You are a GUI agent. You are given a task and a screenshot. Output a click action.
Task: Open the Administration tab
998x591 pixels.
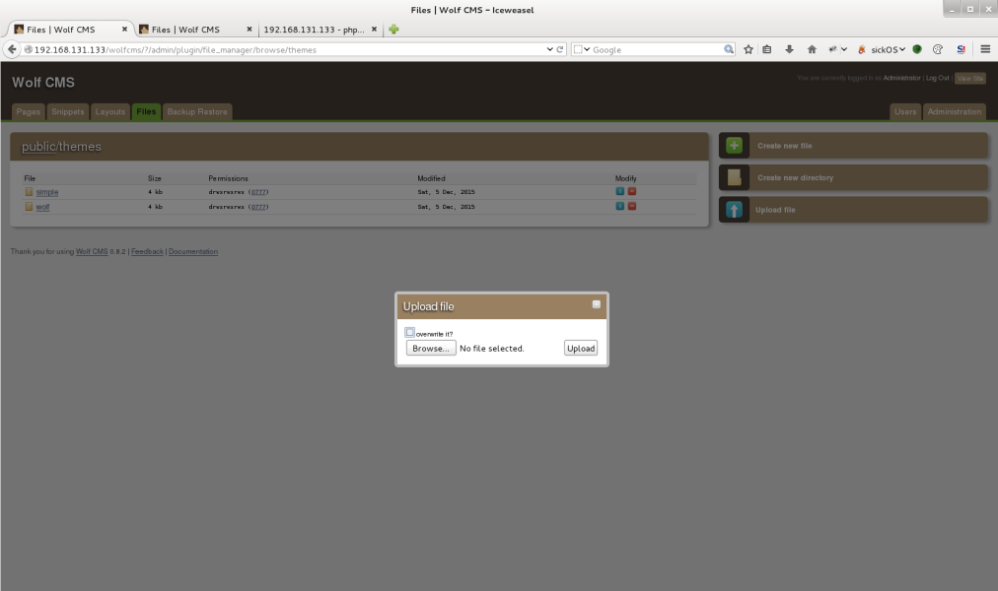(x=954, y=112)
